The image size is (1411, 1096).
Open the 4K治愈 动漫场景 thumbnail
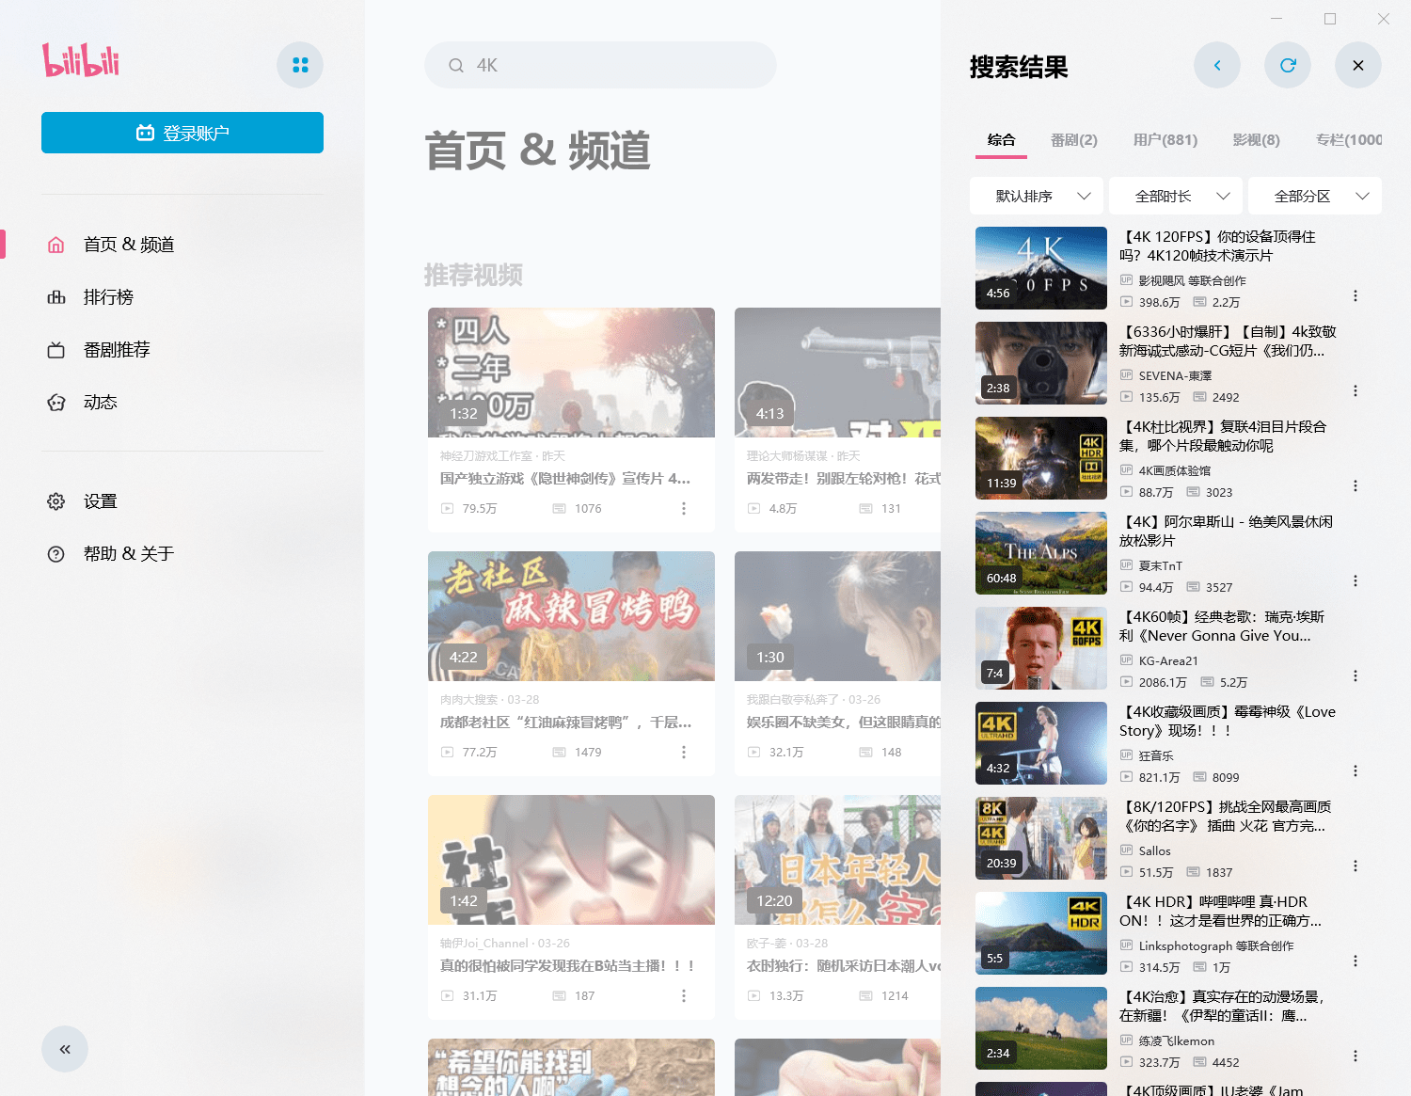[1041, 1028]
